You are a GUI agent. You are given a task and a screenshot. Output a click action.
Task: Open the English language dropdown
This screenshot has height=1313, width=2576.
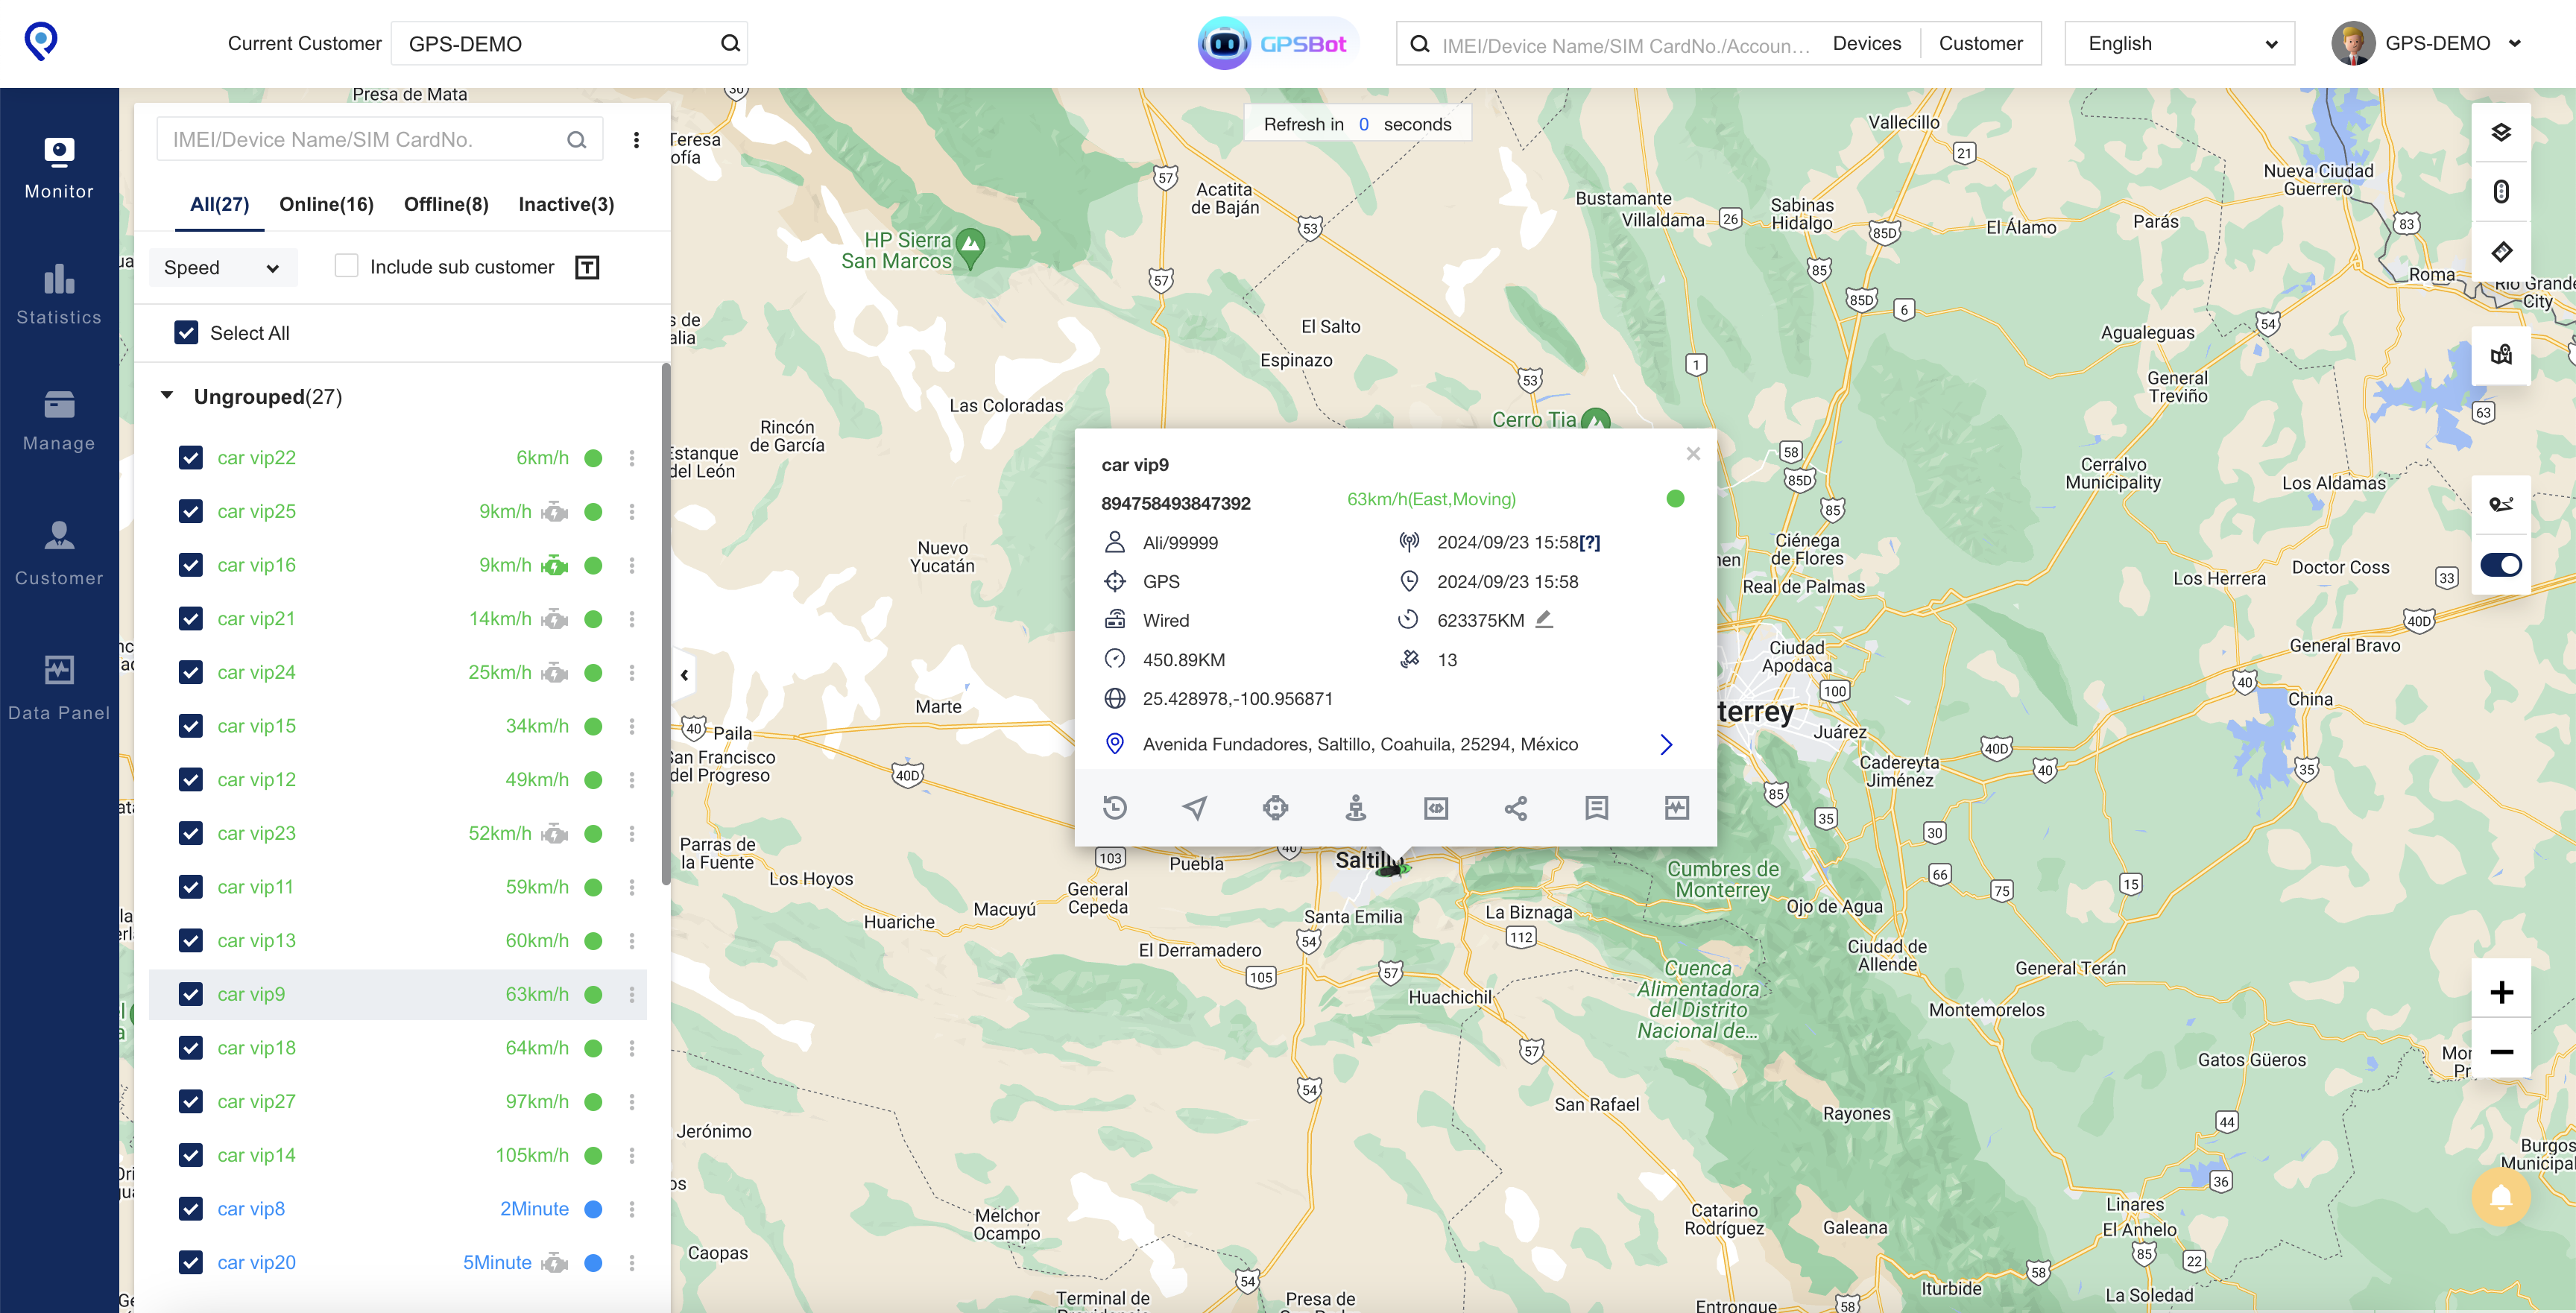[2179, 43]
